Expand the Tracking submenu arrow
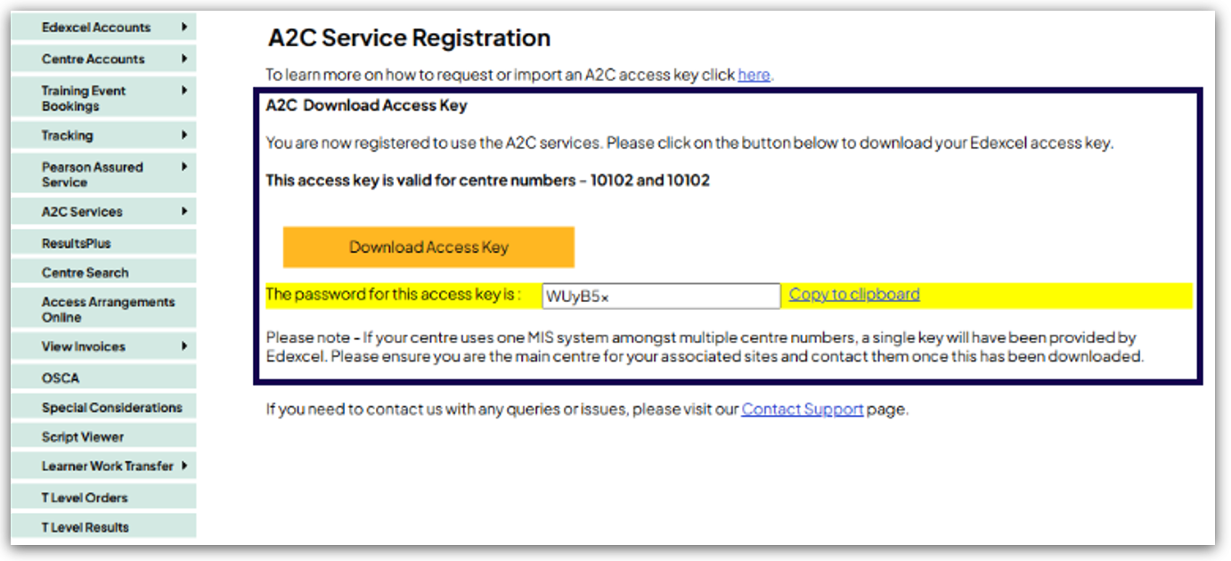This screenshot has width=1231, height=561. 183,135
